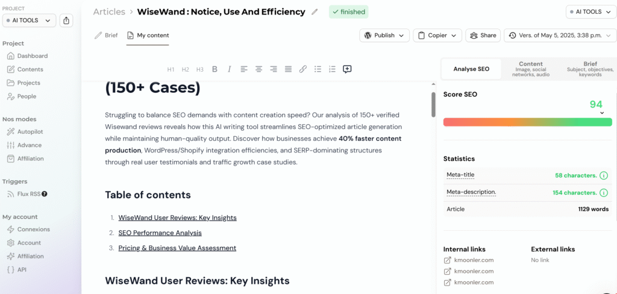Select the Brief tab in the right panel

[x=590, y=69]
